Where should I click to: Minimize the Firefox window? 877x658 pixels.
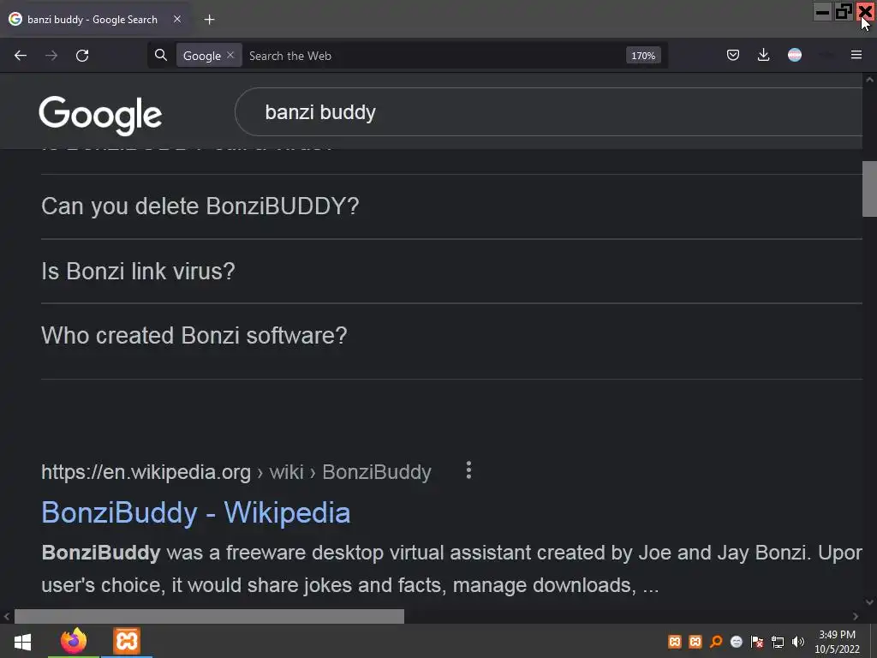pyautogui.click(x=822, y=12)
